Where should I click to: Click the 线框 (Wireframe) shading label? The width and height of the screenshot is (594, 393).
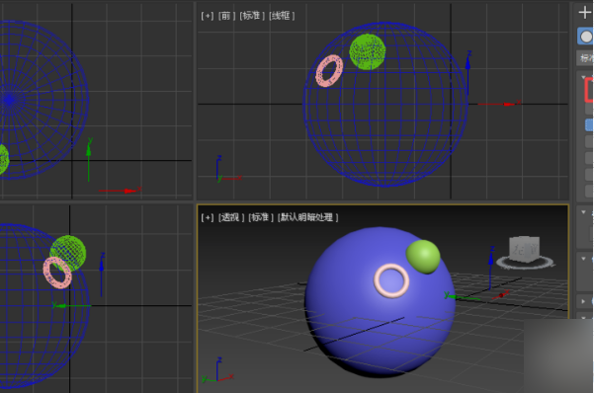click(x=282, y=16)
